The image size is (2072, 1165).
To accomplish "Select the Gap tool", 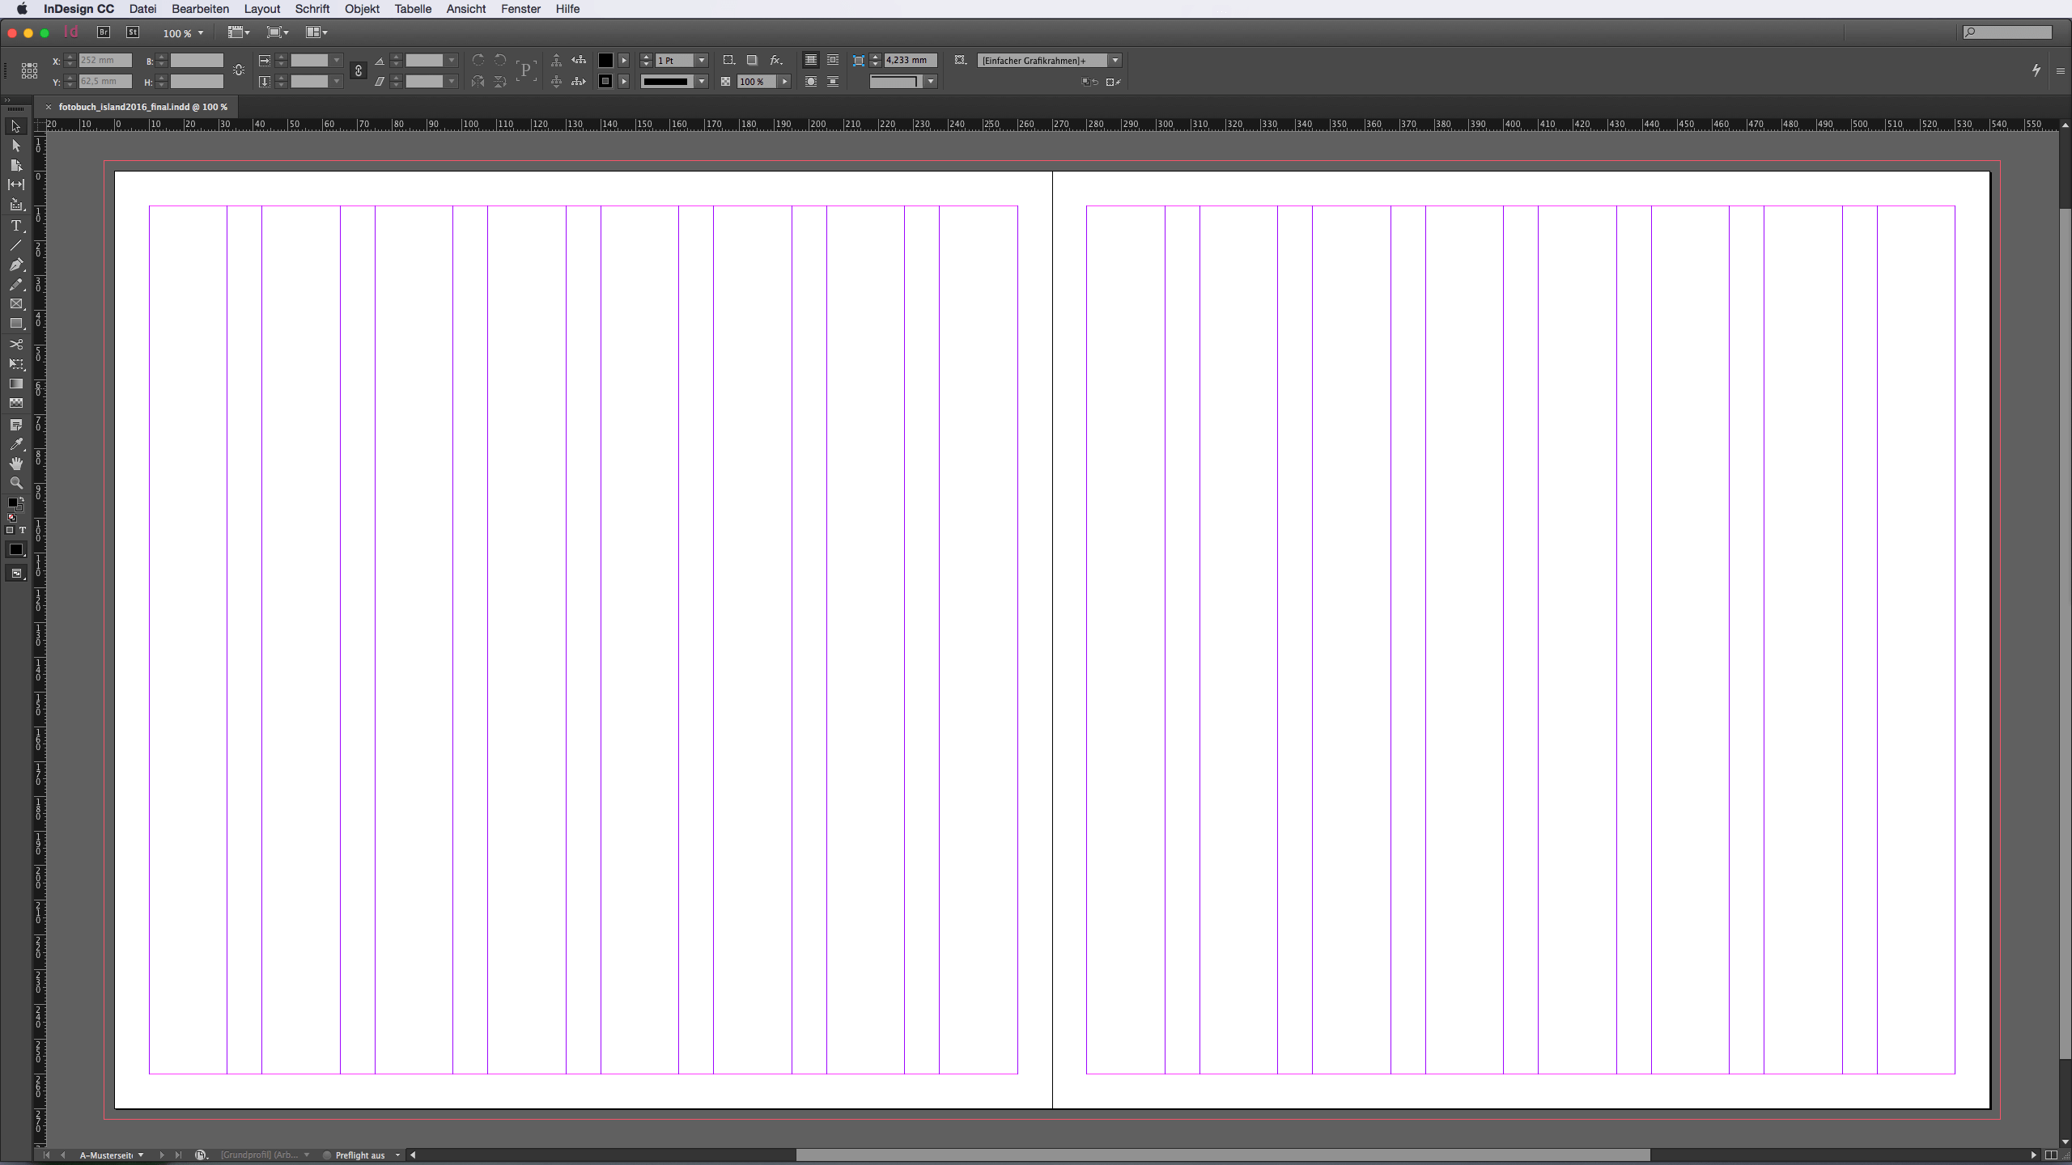I will pyautogui.click(x=15, y=184).
